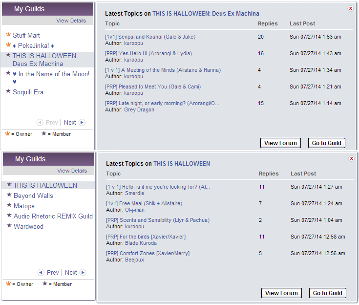
Task: Select THIS IS HALLOWEEN: Deus Ex Machina guild
Action: [45, 60]
